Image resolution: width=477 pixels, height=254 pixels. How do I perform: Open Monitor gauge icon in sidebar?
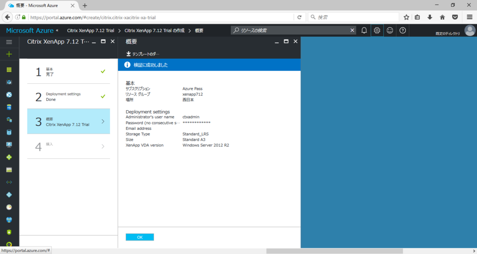9,207
